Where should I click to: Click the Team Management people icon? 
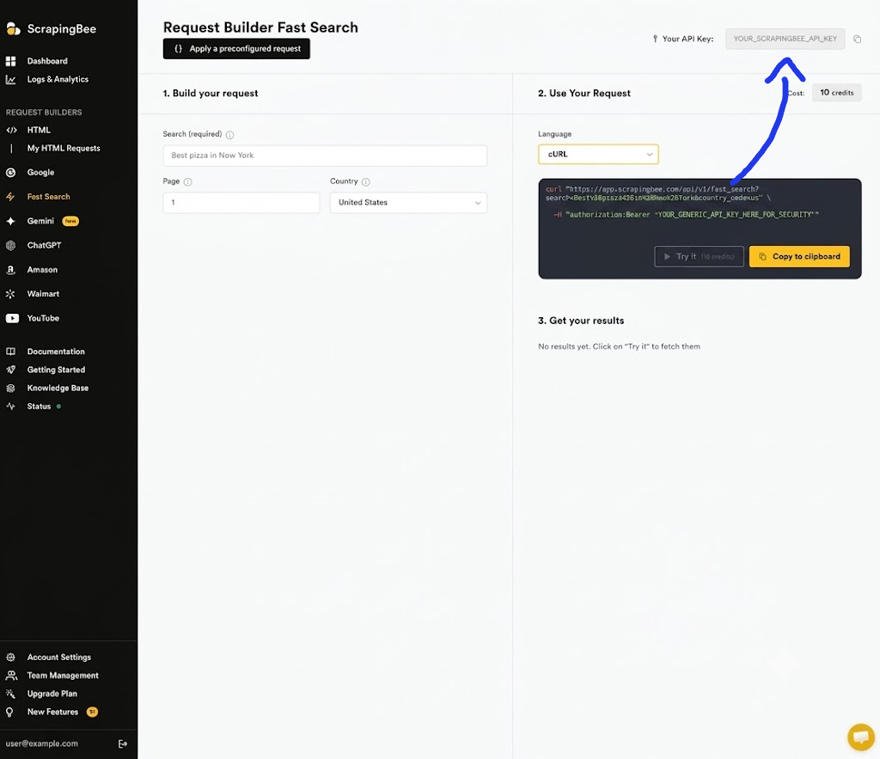[10, 676]
